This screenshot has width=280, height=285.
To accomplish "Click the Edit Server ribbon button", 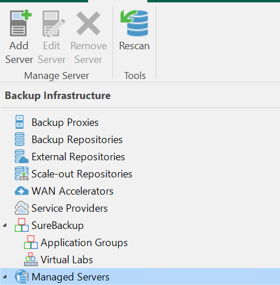I will coord(51,37).
